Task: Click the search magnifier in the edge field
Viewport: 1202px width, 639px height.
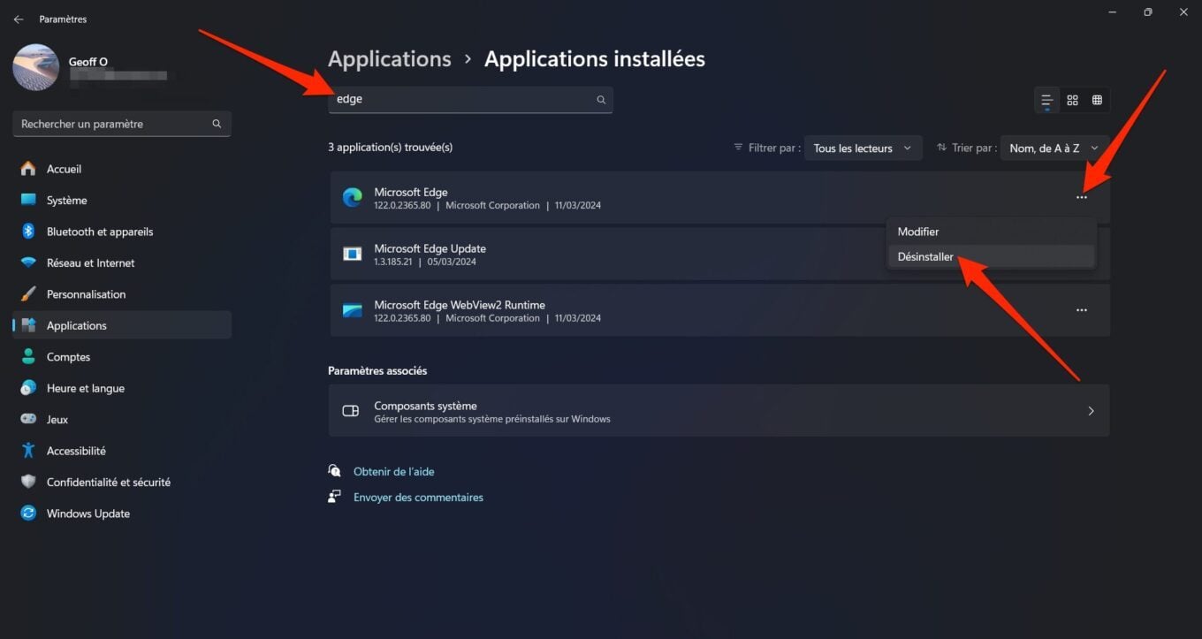Action: click(x=601, y=100)
